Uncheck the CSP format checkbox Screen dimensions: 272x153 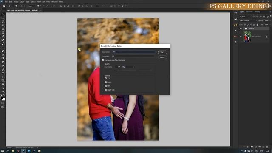pos(106,86)
